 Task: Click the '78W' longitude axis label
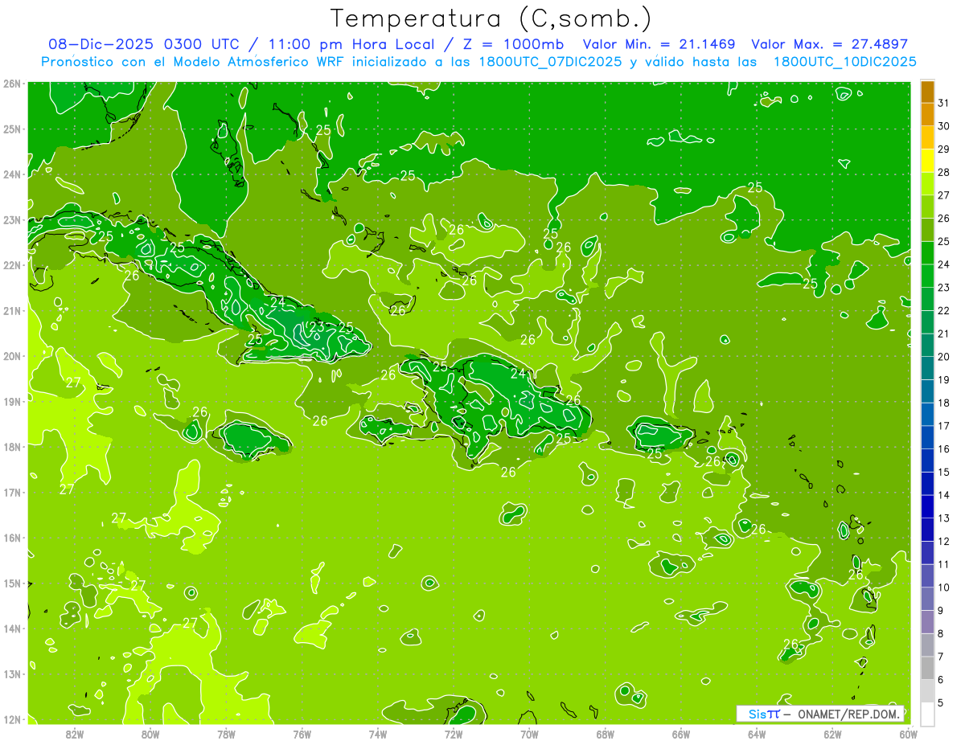226,734
